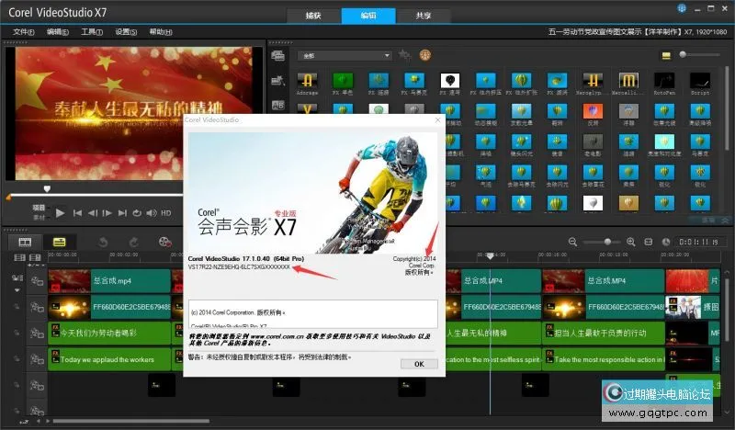Viewport: 735px width, 430px height.
Task: Click the globe icon in title bar
Action: click(x=682, y=8)
